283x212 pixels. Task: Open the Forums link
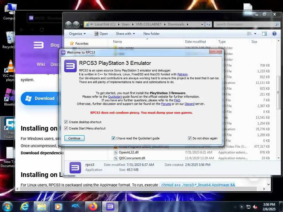pyautogui.click(x=166, y=104)
